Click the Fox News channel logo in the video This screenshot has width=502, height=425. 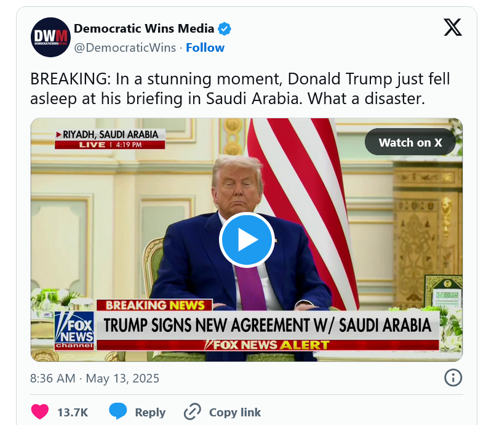[74, 328]
